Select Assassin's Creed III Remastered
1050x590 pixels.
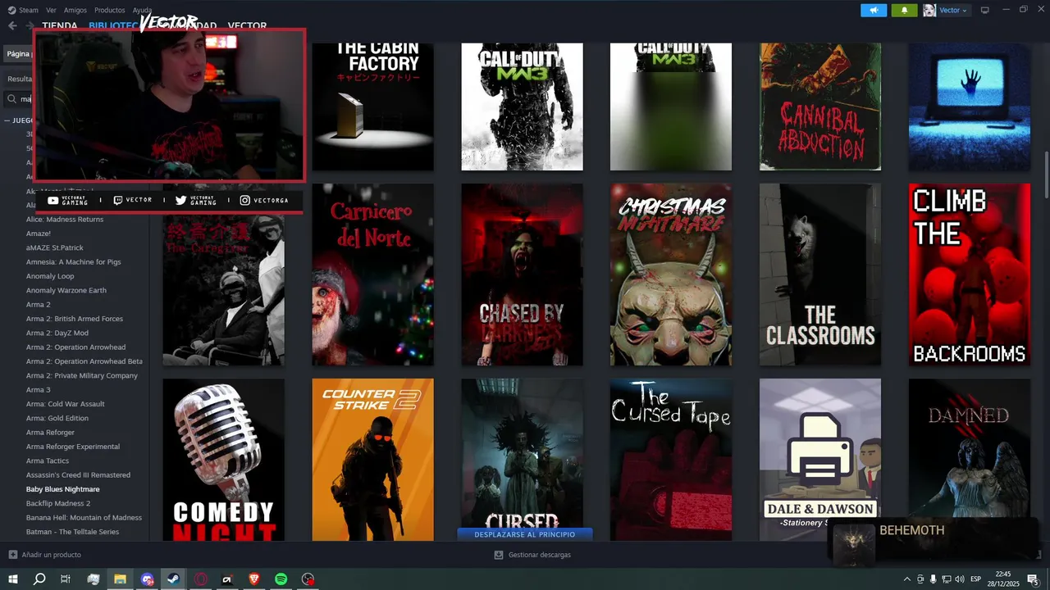coord(78,475)
